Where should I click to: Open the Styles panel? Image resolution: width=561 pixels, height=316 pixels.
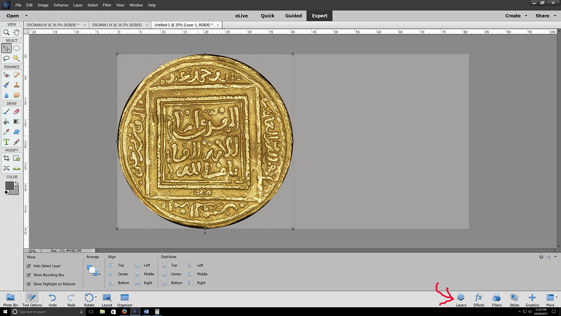514,300
